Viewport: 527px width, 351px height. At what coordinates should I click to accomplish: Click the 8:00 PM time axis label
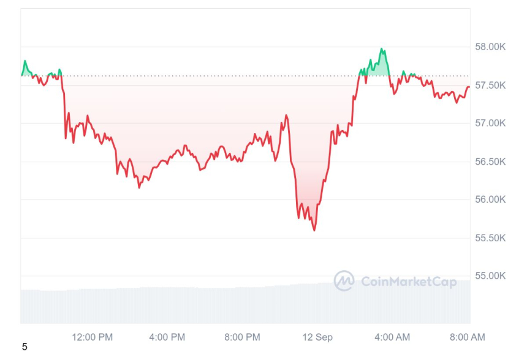(x=242, y=337)
